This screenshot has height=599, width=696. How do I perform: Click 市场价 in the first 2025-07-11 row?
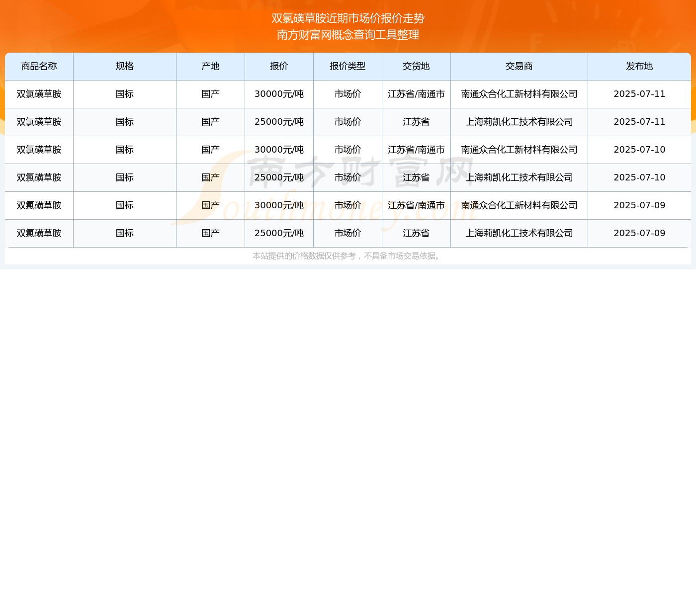coord(348,94)
